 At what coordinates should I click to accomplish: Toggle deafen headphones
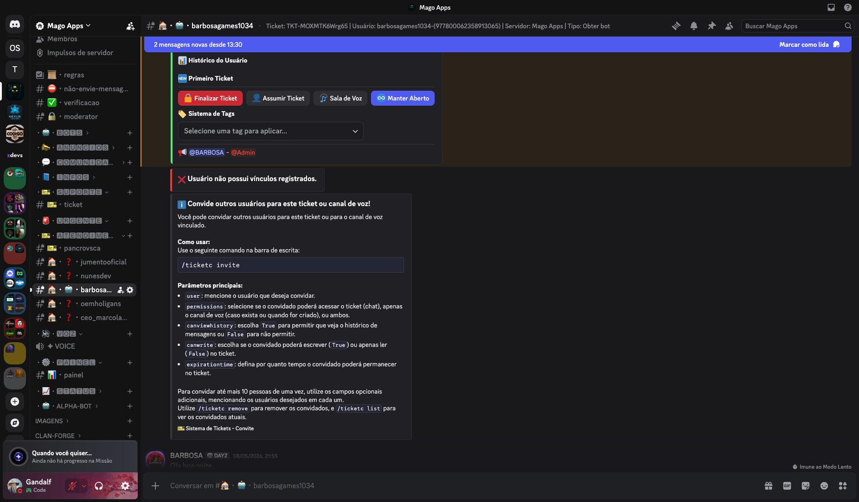tap(99, 486)
